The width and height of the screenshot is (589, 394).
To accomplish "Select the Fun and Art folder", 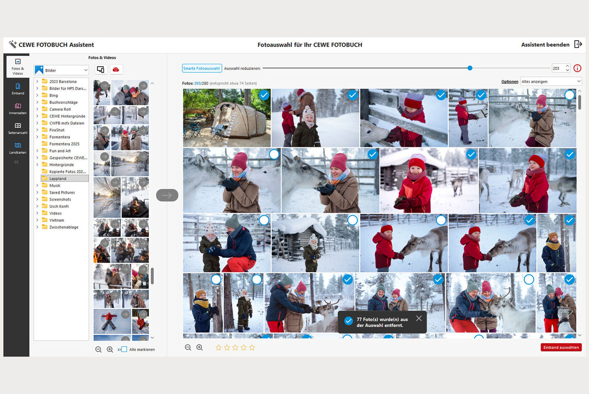I will tap(60, 151).
